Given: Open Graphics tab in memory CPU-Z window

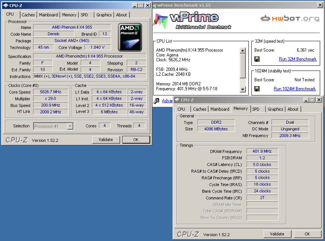Looking at the screenshot, I should point(275,109).
